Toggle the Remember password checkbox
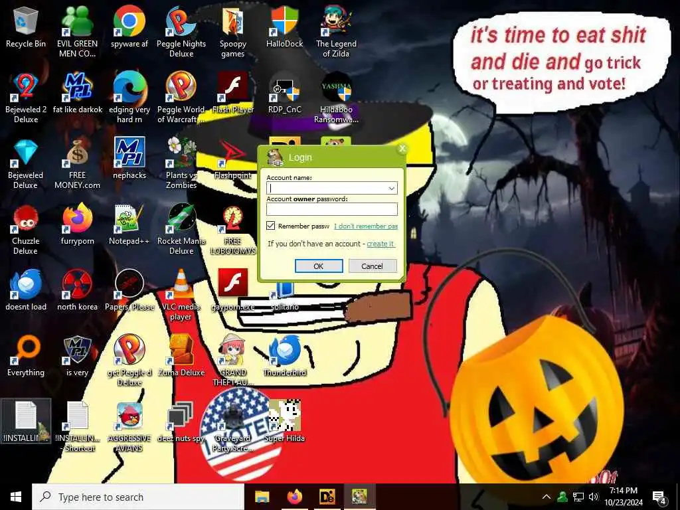Image resolution: width=680 pixels, height=510 pixels. (x=271, y=226)
